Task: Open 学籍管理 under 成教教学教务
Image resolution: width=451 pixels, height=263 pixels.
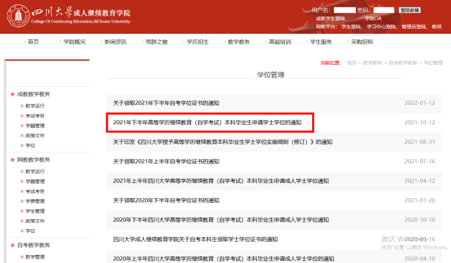Action: point(35,126)
